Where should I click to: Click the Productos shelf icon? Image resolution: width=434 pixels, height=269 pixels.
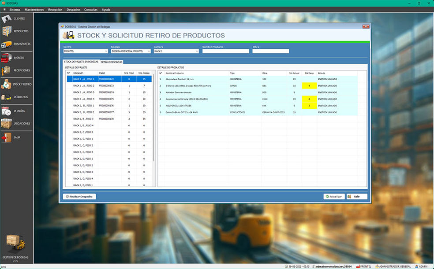6,31
